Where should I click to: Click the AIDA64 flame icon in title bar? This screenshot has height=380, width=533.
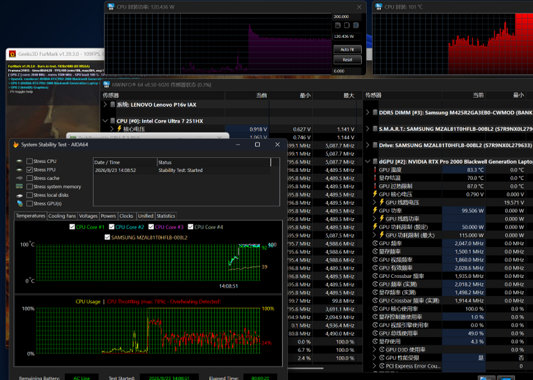point(15,144)
